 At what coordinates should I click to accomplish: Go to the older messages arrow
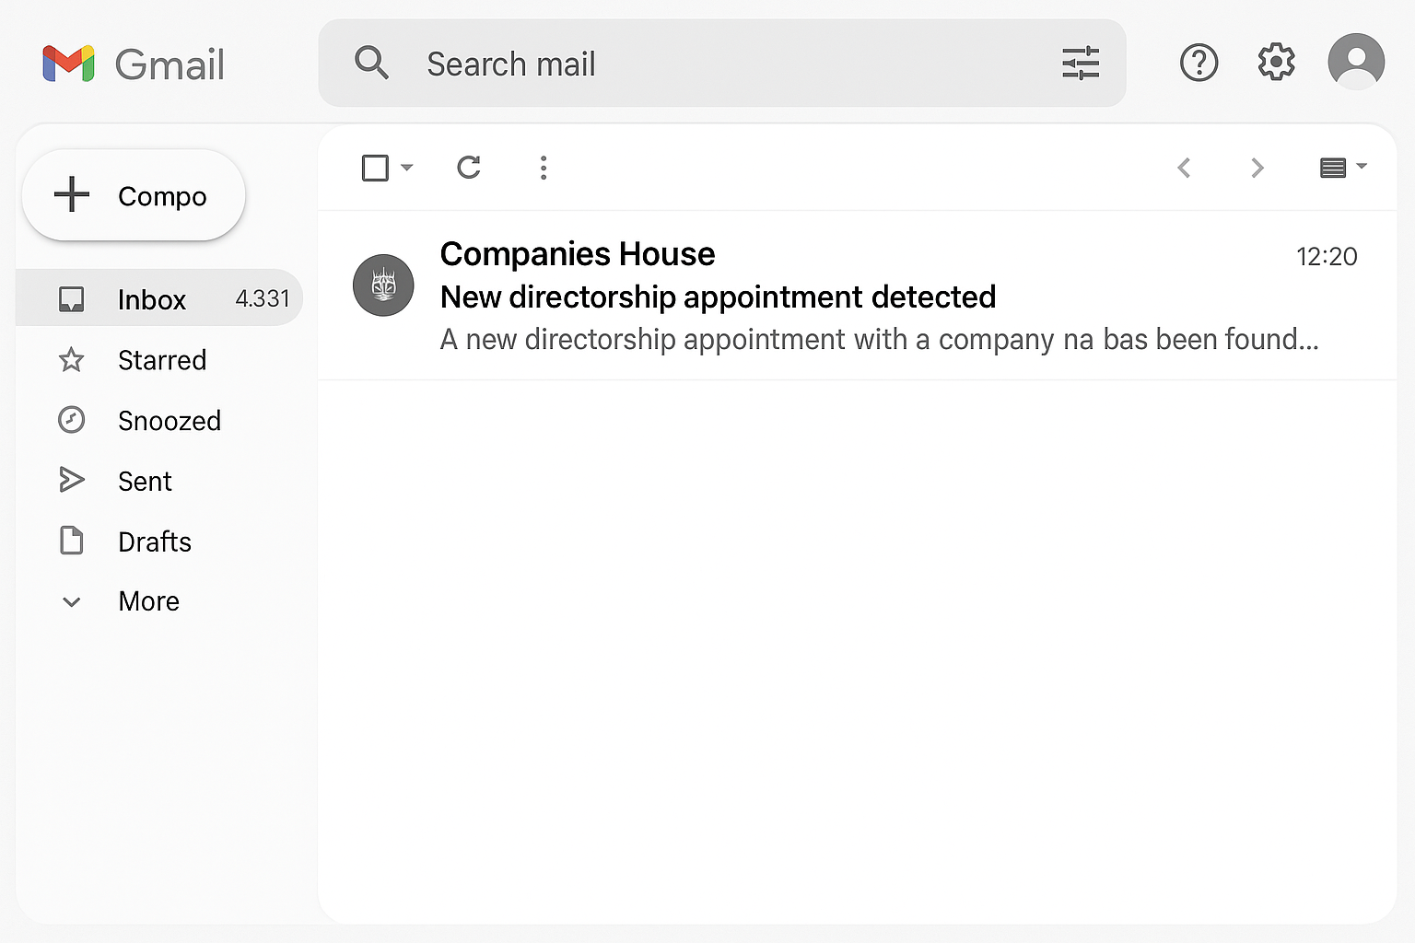tap(1257, 168)
